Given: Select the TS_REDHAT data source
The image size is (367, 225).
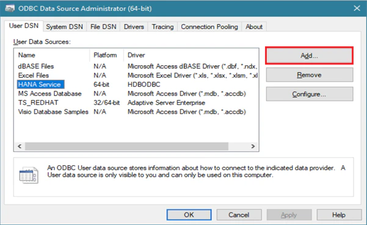Looking at the screenshot, I should point(38,102).
